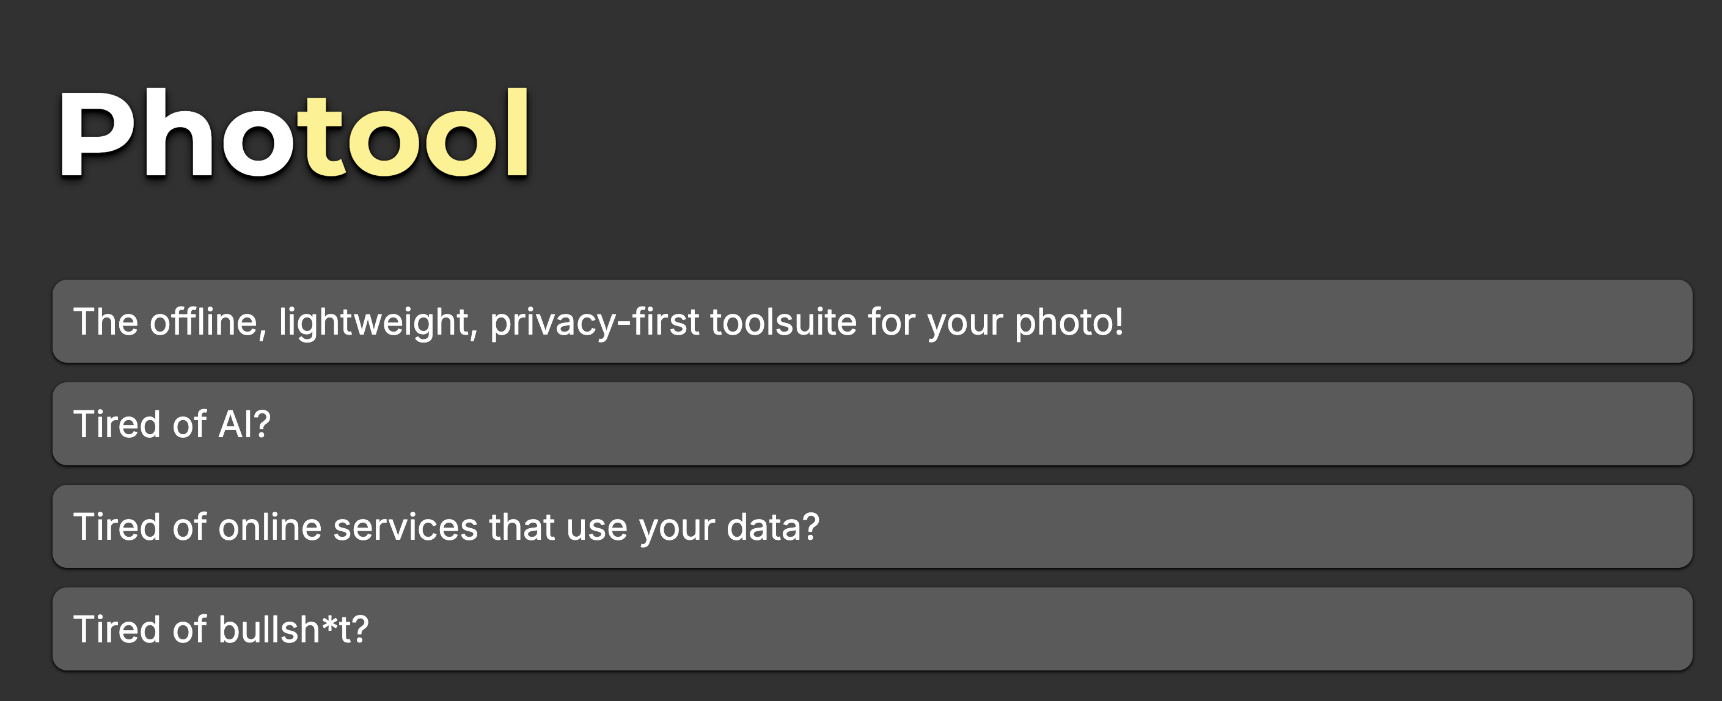This screenshot has width=1722, height=701.
Task: Click the final 'l' of Photool logo
Action: (517, 134)
